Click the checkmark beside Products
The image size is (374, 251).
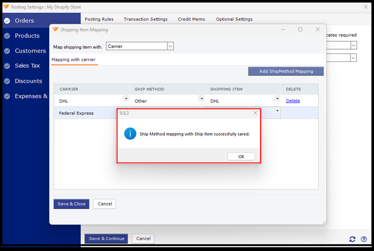pyautogui.click(x=7, y=36)
